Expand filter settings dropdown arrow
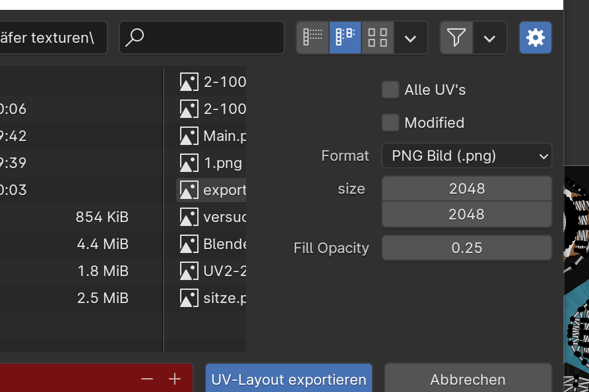Screen dimensions: 589x392 pyautogui.click(x=489, y=38)
